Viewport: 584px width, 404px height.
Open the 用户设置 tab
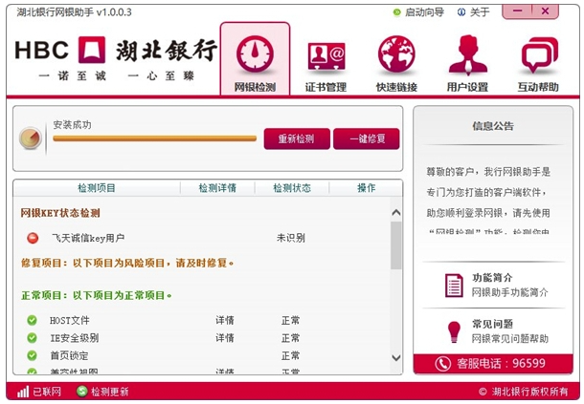click(467, 63)
